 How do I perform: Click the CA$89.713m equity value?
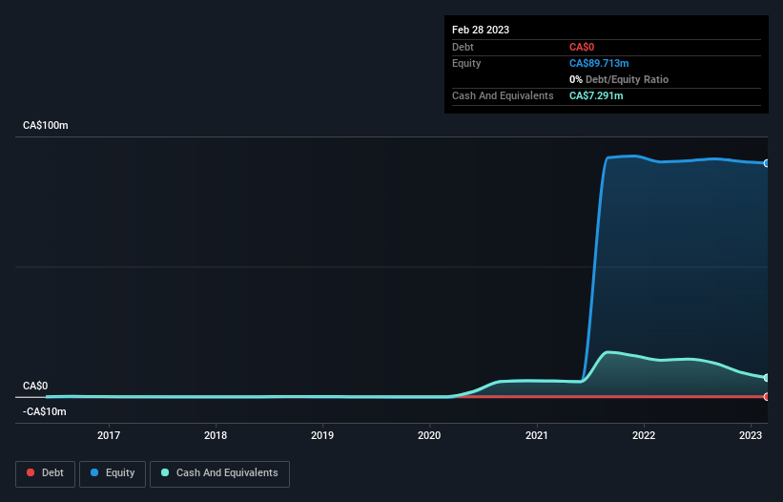pyautogui.click(x=599, y=63)
